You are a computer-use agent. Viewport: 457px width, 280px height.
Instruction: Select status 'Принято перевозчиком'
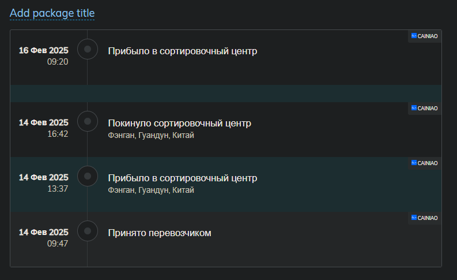[x=160, y=233]
